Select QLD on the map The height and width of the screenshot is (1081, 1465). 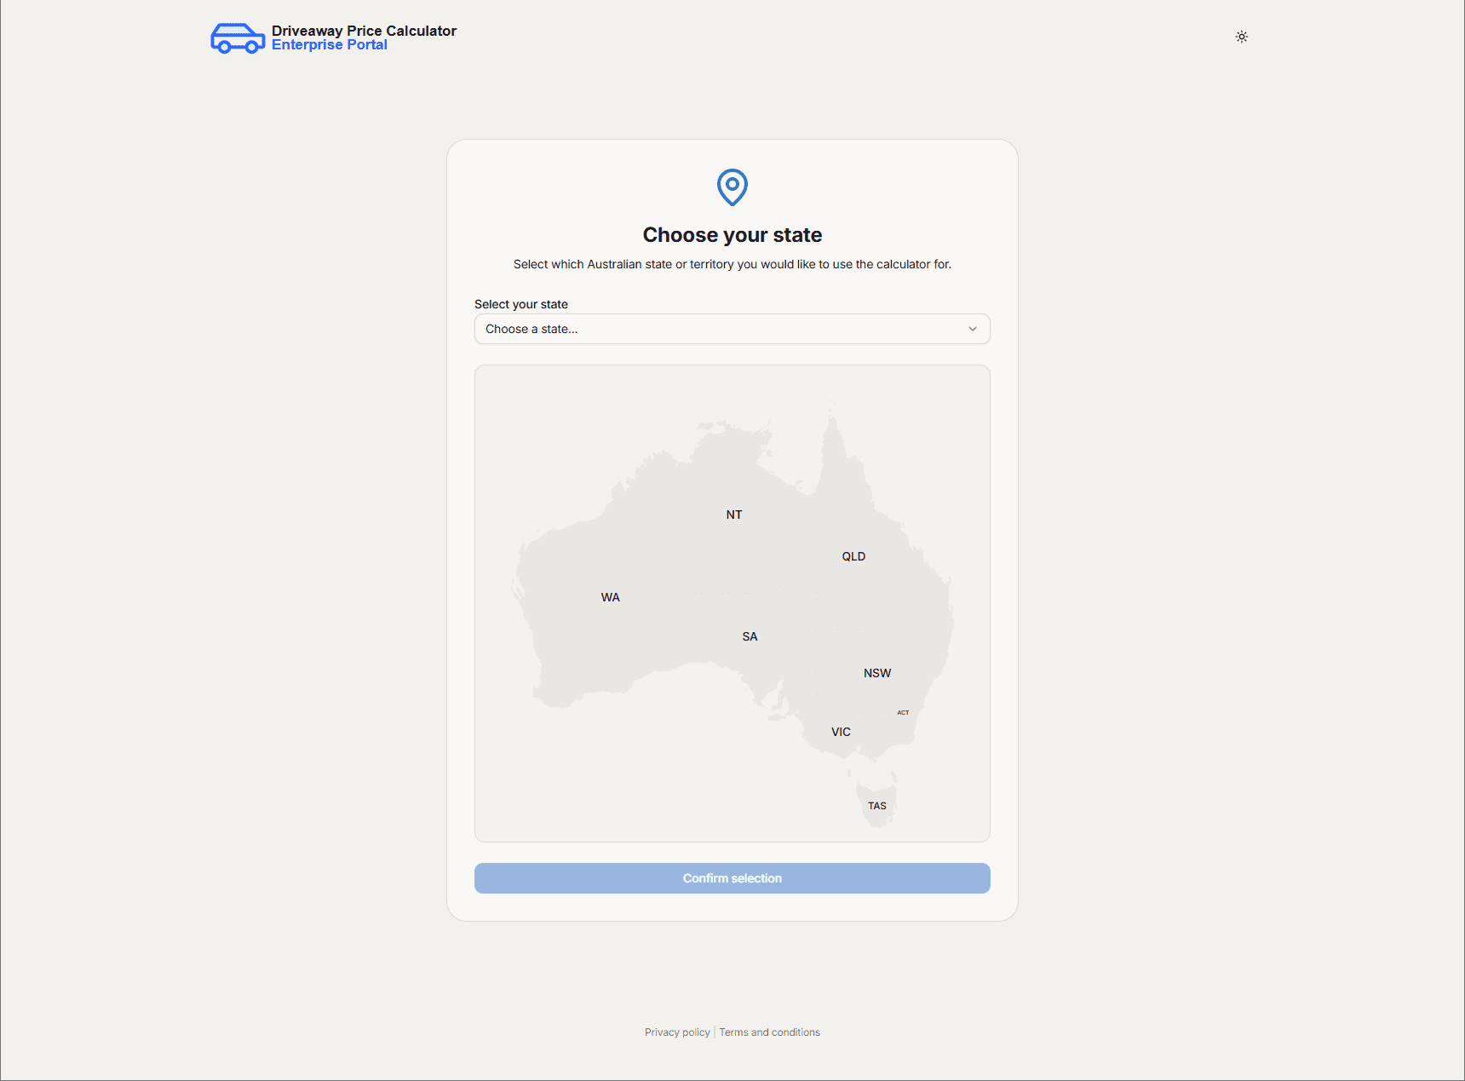coord(853,556)
